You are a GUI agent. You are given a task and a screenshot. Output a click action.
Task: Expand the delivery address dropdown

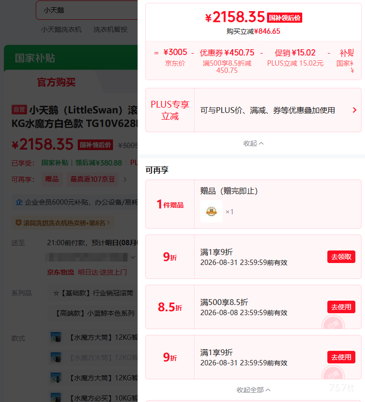133,257
